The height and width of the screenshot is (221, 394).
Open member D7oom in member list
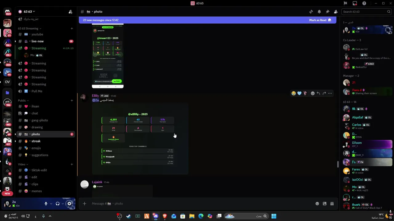coord(367,144)
